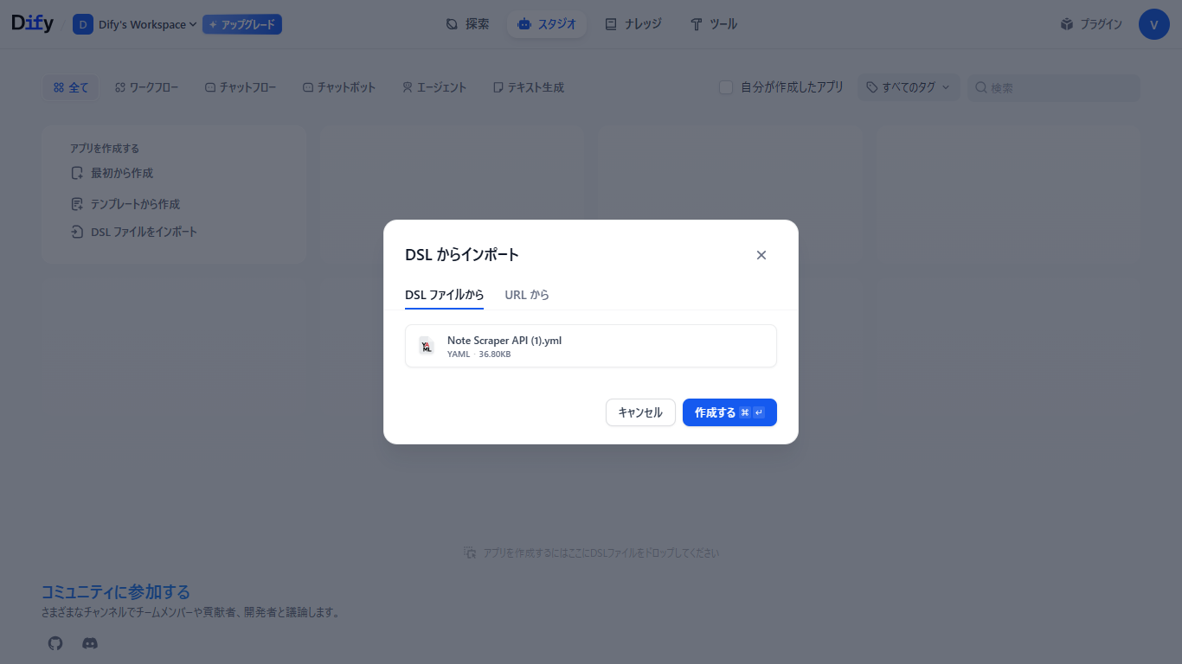Toggle 自分が作成したアプリ checkbox

[x=726, y=87]
